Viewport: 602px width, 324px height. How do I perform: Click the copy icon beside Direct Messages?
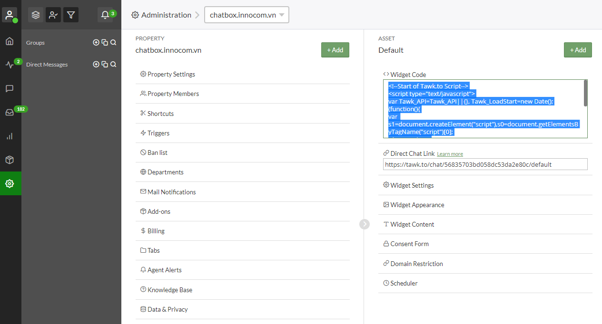[105, 64]
